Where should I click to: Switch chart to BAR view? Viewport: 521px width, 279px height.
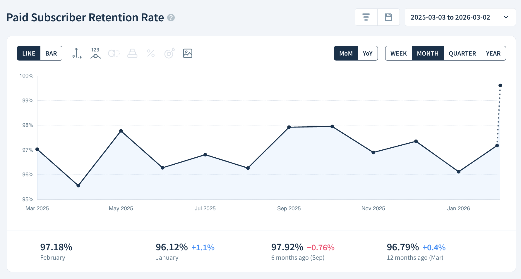coord(51,53)
